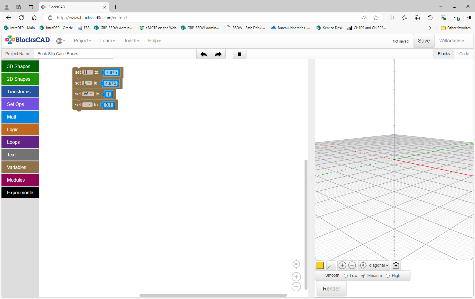This screenshot has height=299, width=475.
Task: Open the browser home page
Action: click(x=34, y=18)
